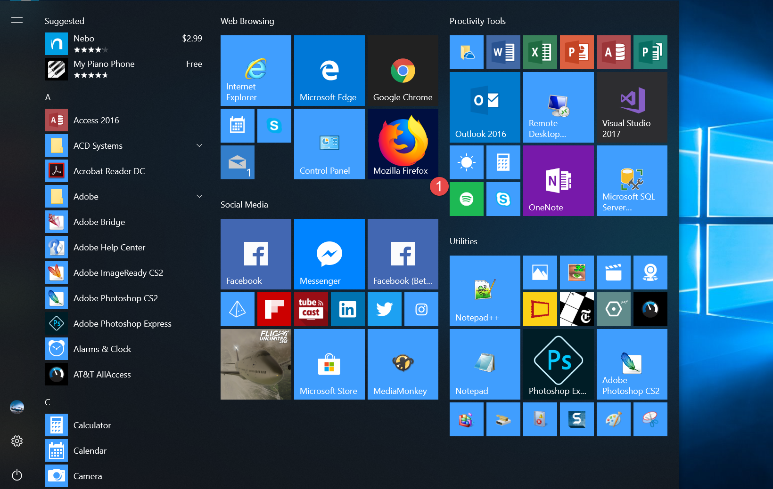Launch Mozilla Firefox from Web Browsing
Image resolution: width=773 pixels, height=489 pixels.
click(403, 144)
